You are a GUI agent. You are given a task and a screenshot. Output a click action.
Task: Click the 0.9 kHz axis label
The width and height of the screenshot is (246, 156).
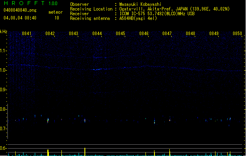4,90
